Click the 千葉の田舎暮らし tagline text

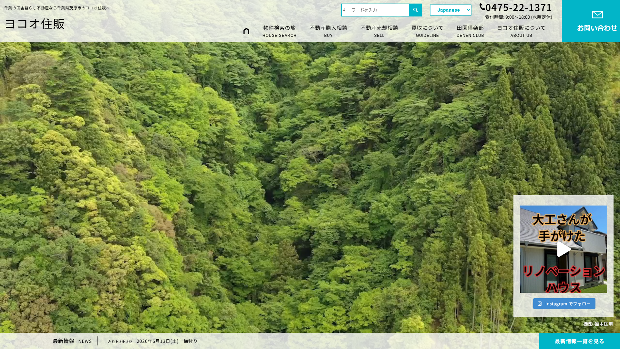(57, 8)
